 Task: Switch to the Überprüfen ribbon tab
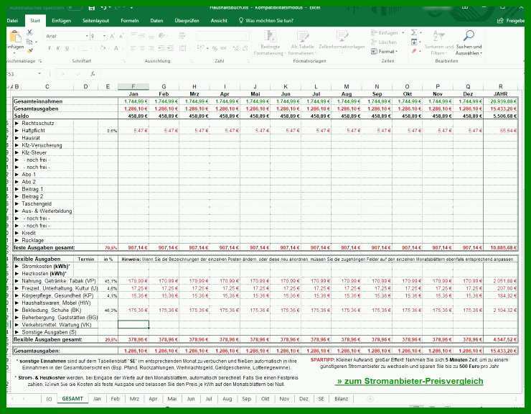point(187,21)
